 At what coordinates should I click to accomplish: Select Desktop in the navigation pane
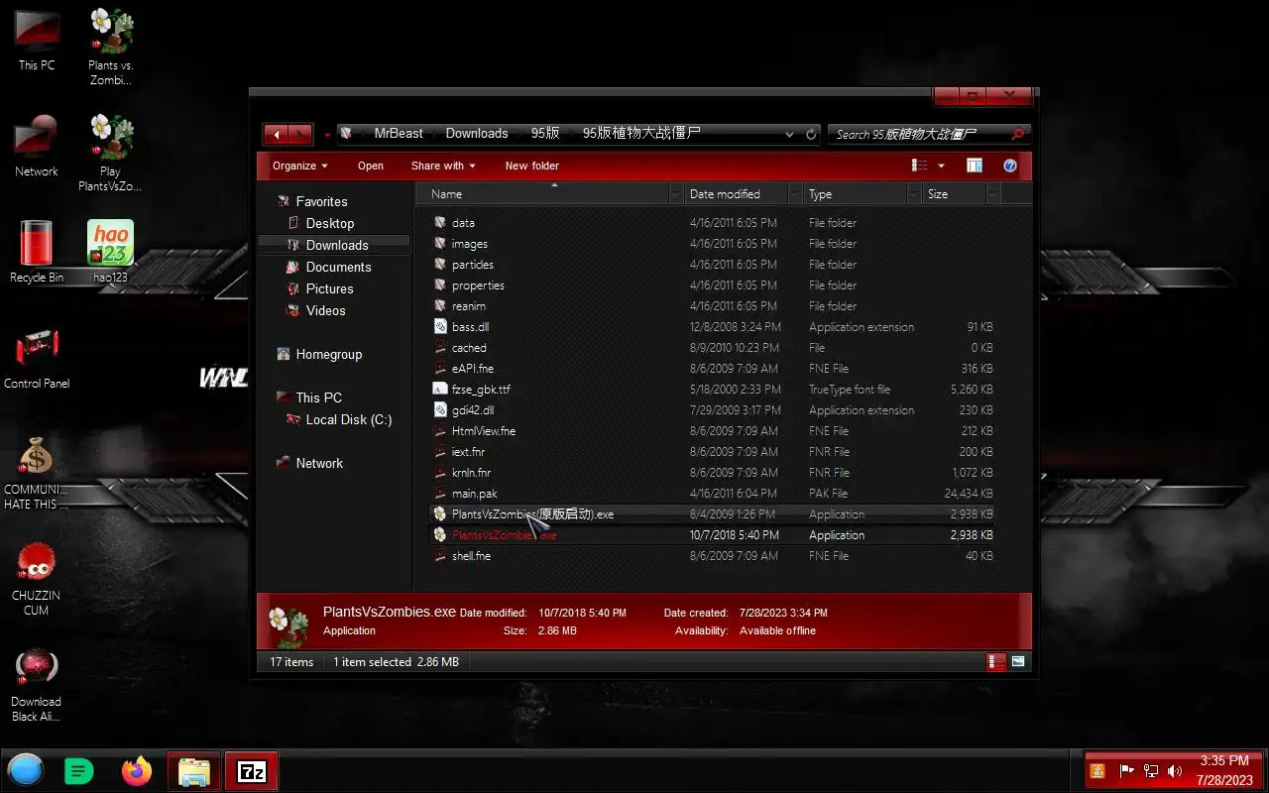coord(329,223)
